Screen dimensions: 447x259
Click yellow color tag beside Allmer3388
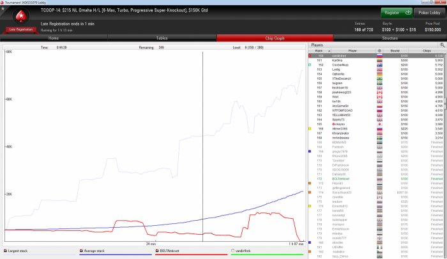tap(310, 129)
